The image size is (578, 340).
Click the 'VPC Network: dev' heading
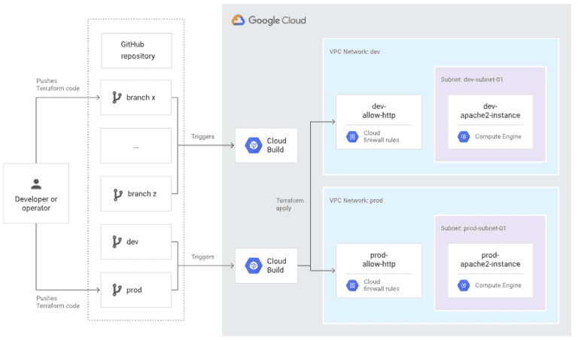[355, 52]
